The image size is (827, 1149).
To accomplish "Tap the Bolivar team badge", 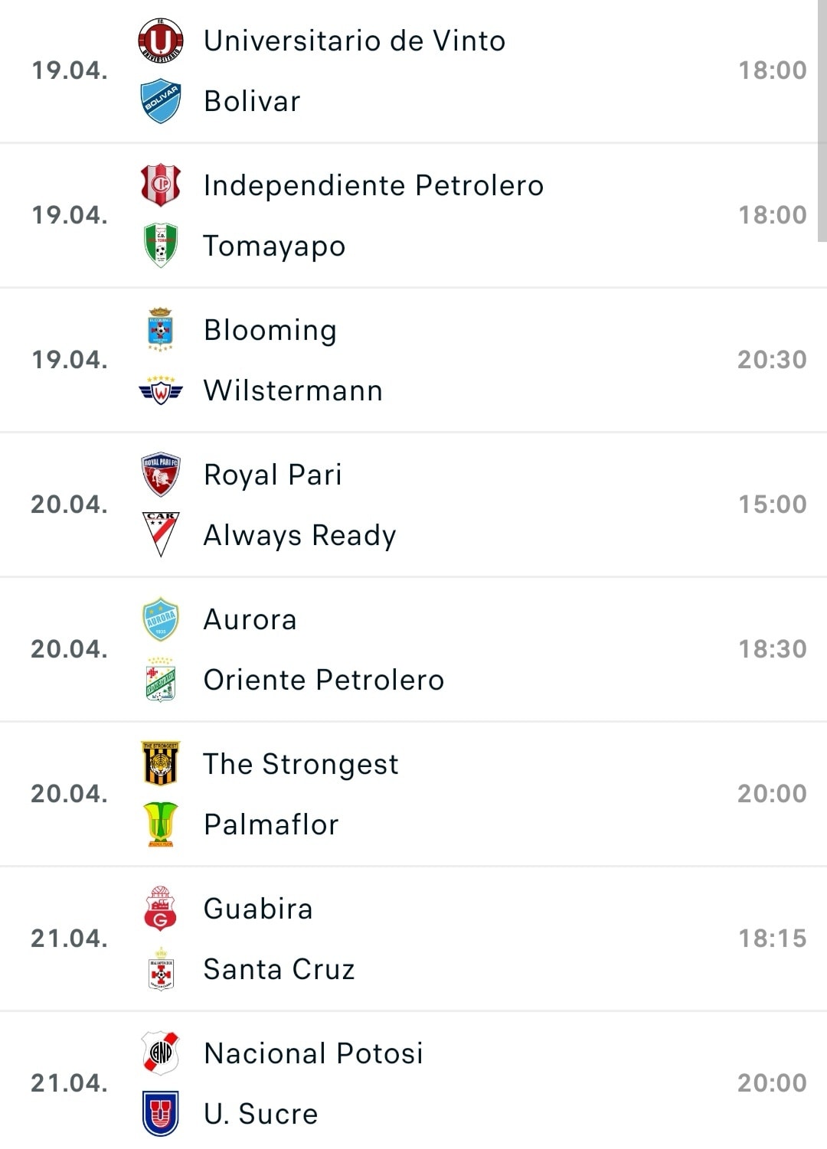I will pos(161,101).
